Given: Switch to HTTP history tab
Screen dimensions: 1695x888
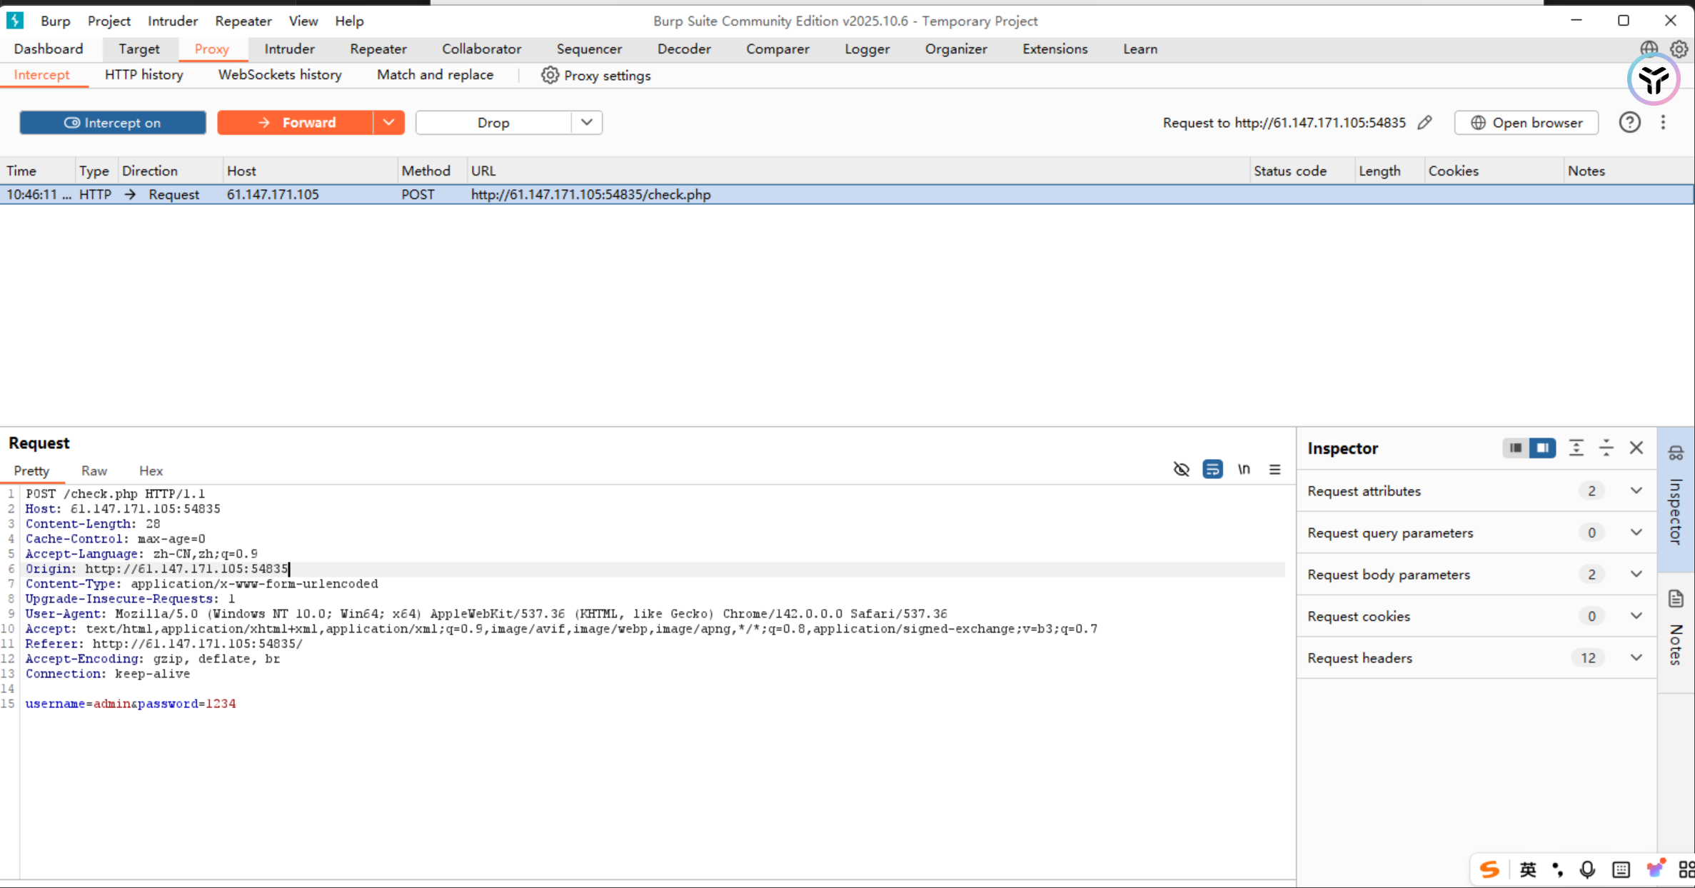Looking at the screenshot, I should 144,74.
